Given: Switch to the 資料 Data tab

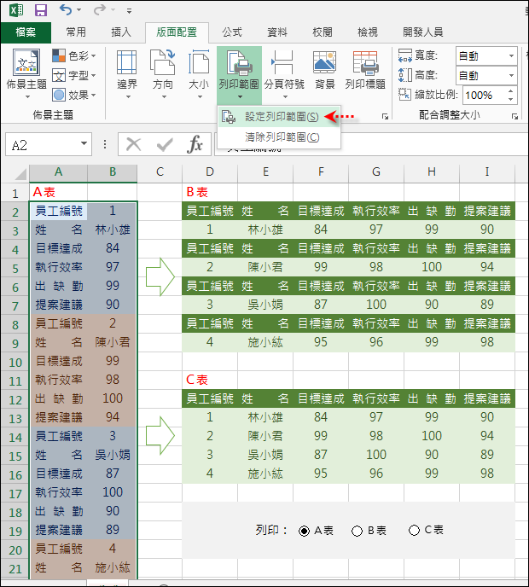Looking at the screenshot, I should [x=277, y=32].
